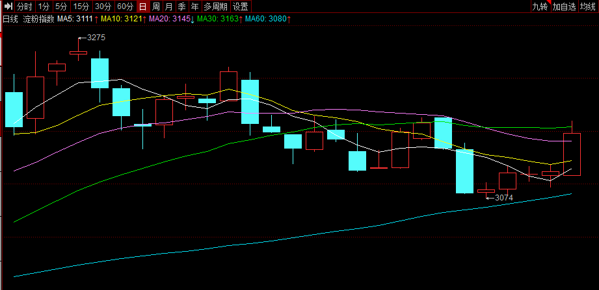Toggle the 均线 moving averages

point(589,6)
